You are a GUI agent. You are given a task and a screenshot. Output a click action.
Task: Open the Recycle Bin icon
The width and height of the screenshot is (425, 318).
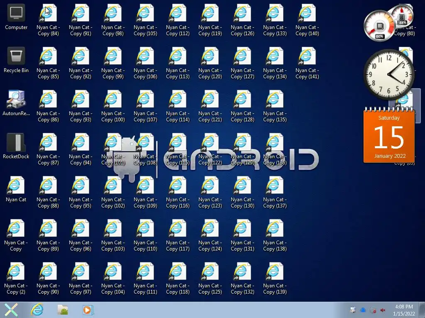click(16, 60)
